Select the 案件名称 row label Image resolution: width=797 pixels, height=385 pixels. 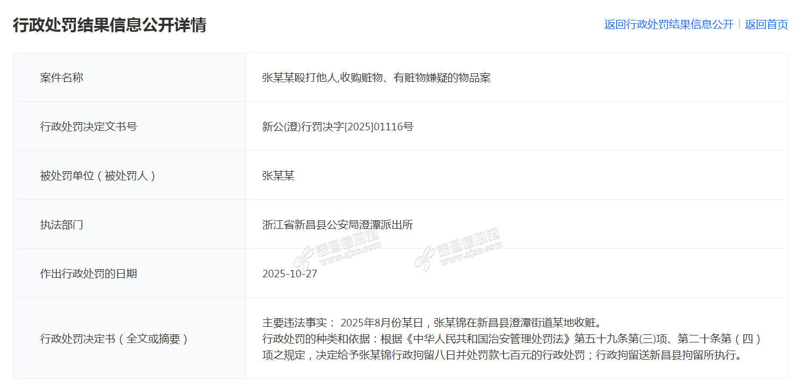pyautogui.click(x=62, y=78)
